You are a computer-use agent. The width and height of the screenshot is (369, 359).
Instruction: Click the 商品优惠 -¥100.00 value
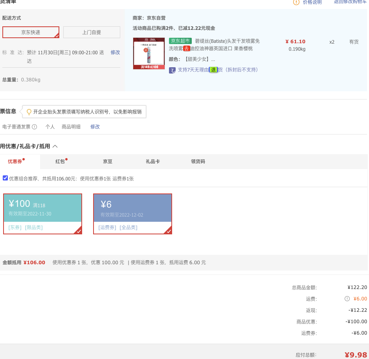[x=356, y=322]
